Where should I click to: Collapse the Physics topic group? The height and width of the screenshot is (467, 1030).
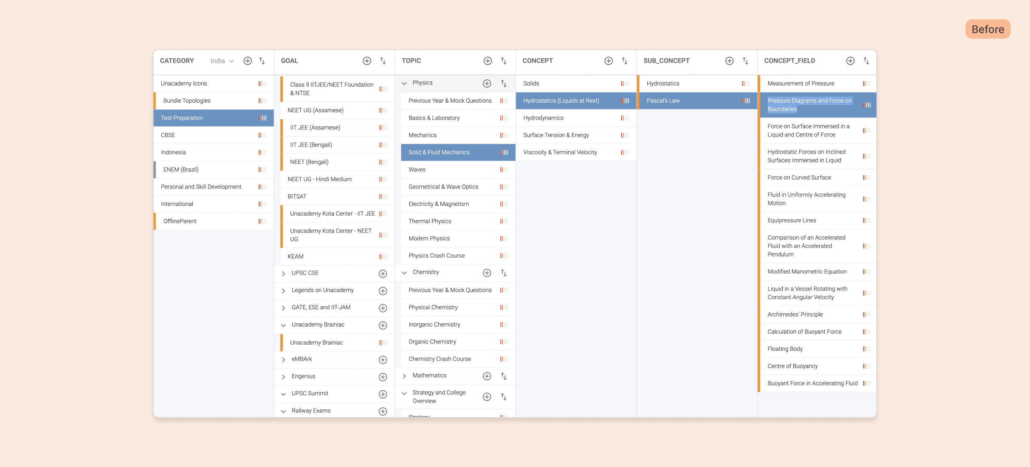pos(404,83)
